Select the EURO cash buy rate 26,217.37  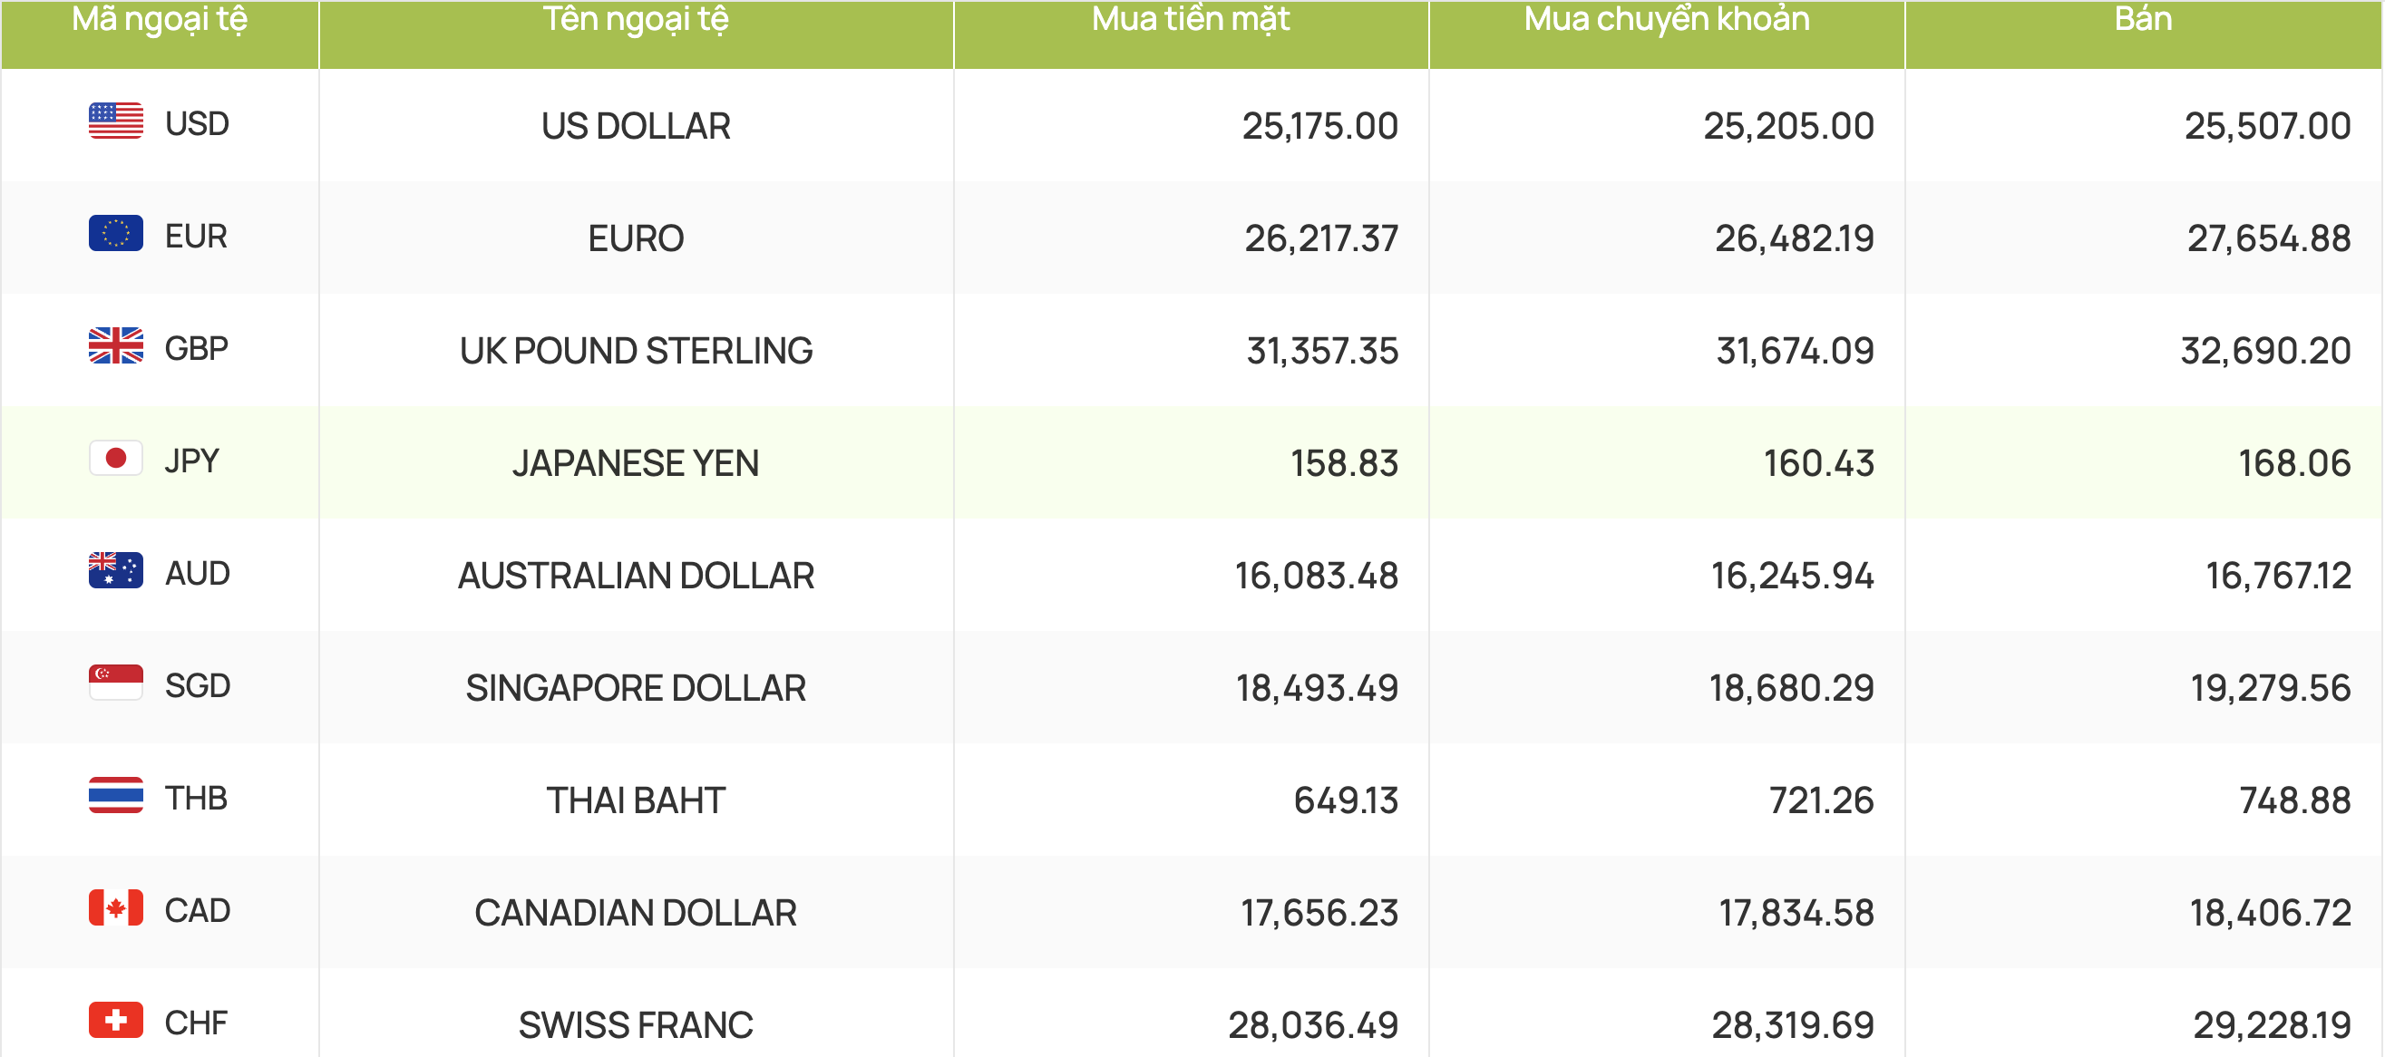1321,238
